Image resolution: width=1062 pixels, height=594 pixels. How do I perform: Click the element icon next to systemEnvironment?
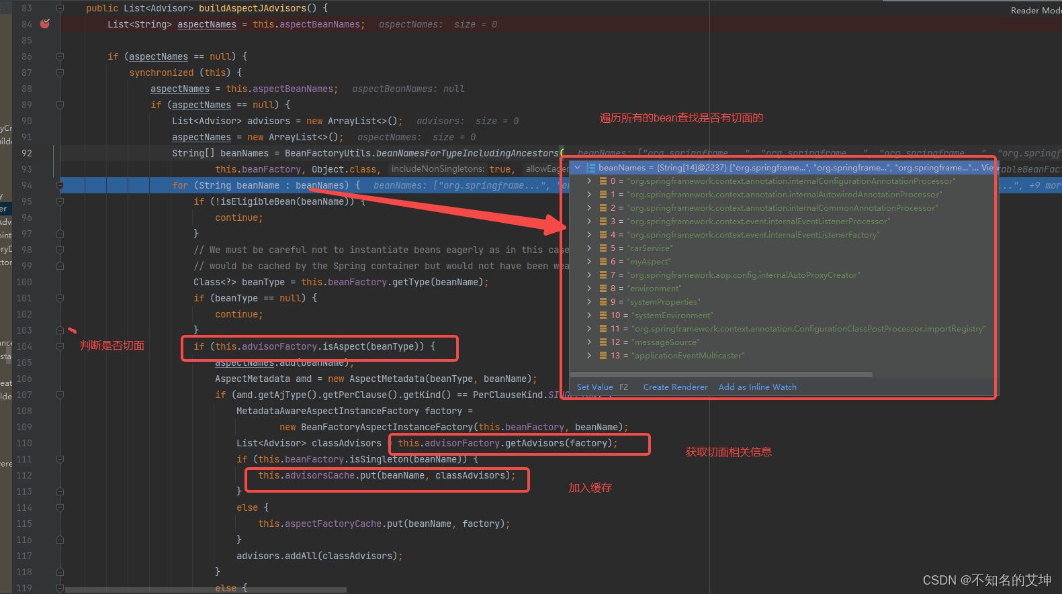603,315
